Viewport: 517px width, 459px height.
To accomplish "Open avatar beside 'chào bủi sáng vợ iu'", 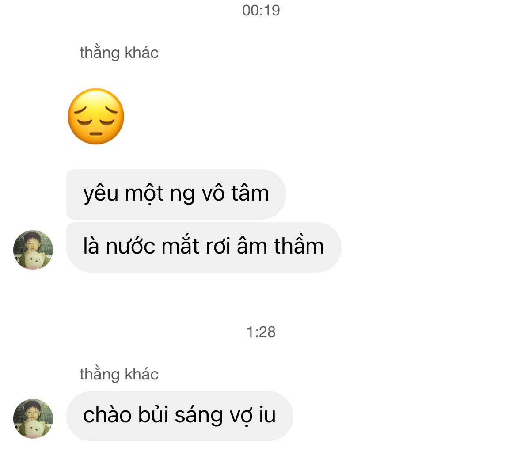I will click(33, 418).
